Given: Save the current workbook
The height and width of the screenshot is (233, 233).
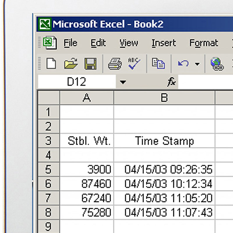Looking at the screenshot, I should pos(91,63).
